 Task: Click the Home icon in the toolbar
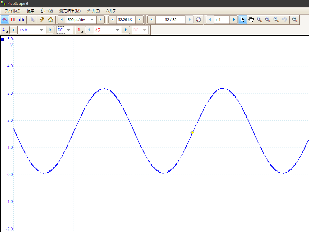coord(51,20)
